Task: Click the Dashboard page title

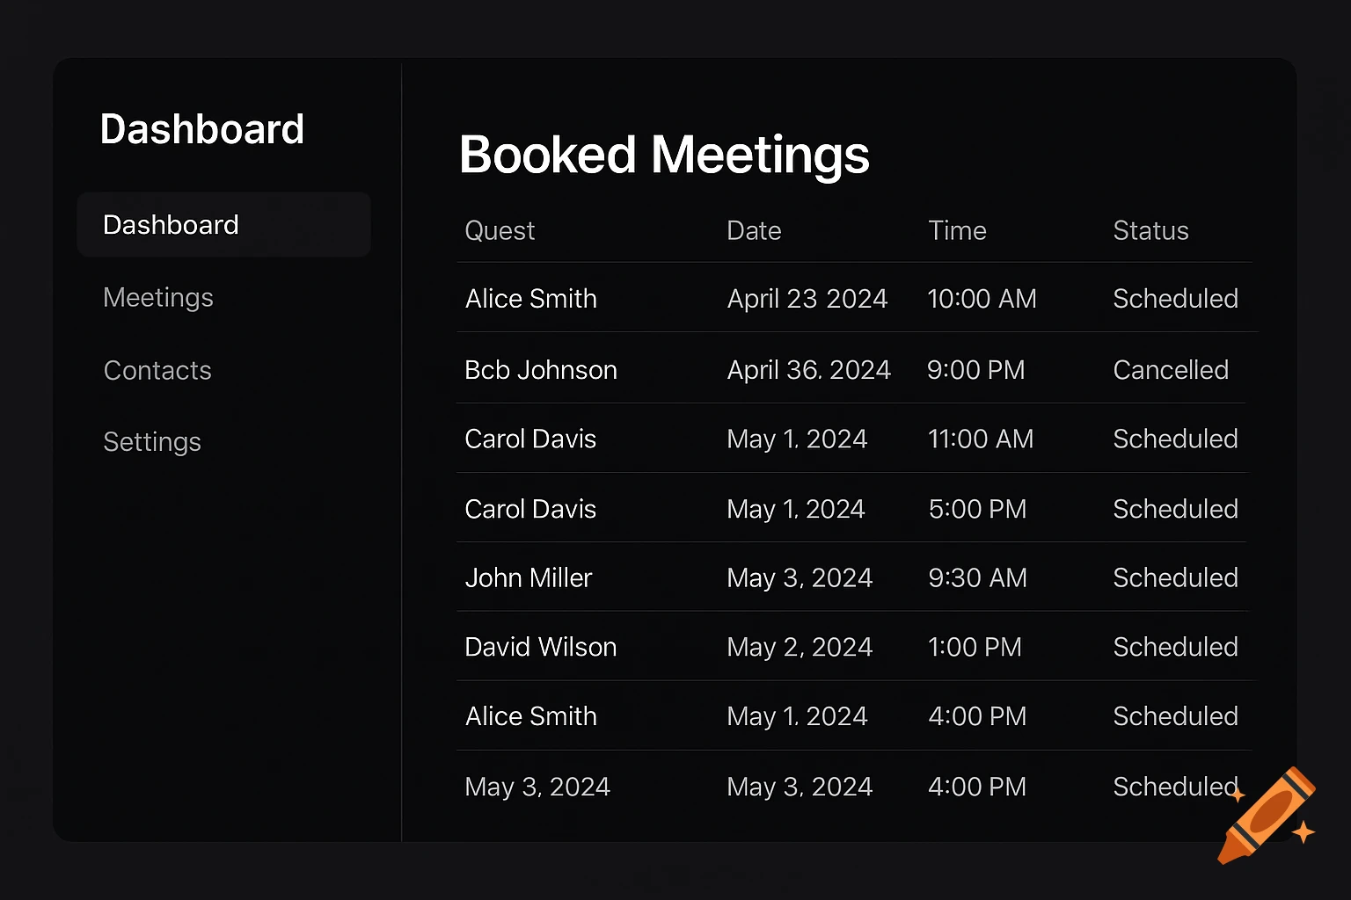Action: 202,128
